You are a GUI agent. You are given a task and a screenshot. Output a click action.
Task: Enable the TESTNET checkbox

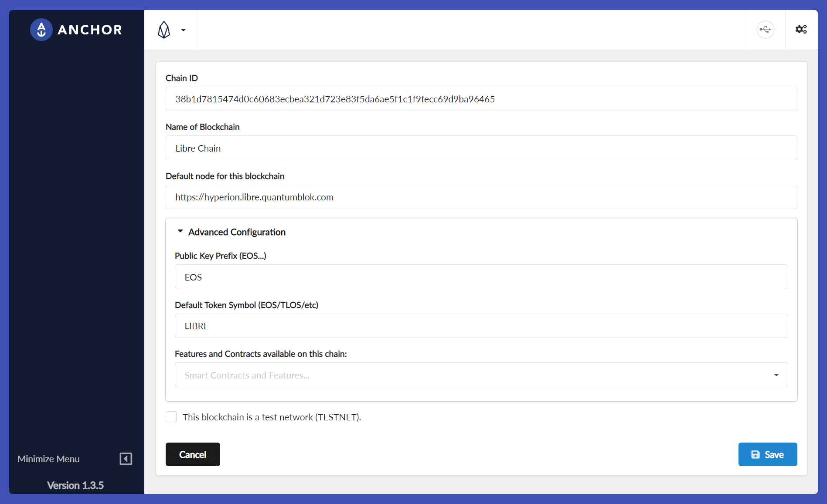(171, 417)
